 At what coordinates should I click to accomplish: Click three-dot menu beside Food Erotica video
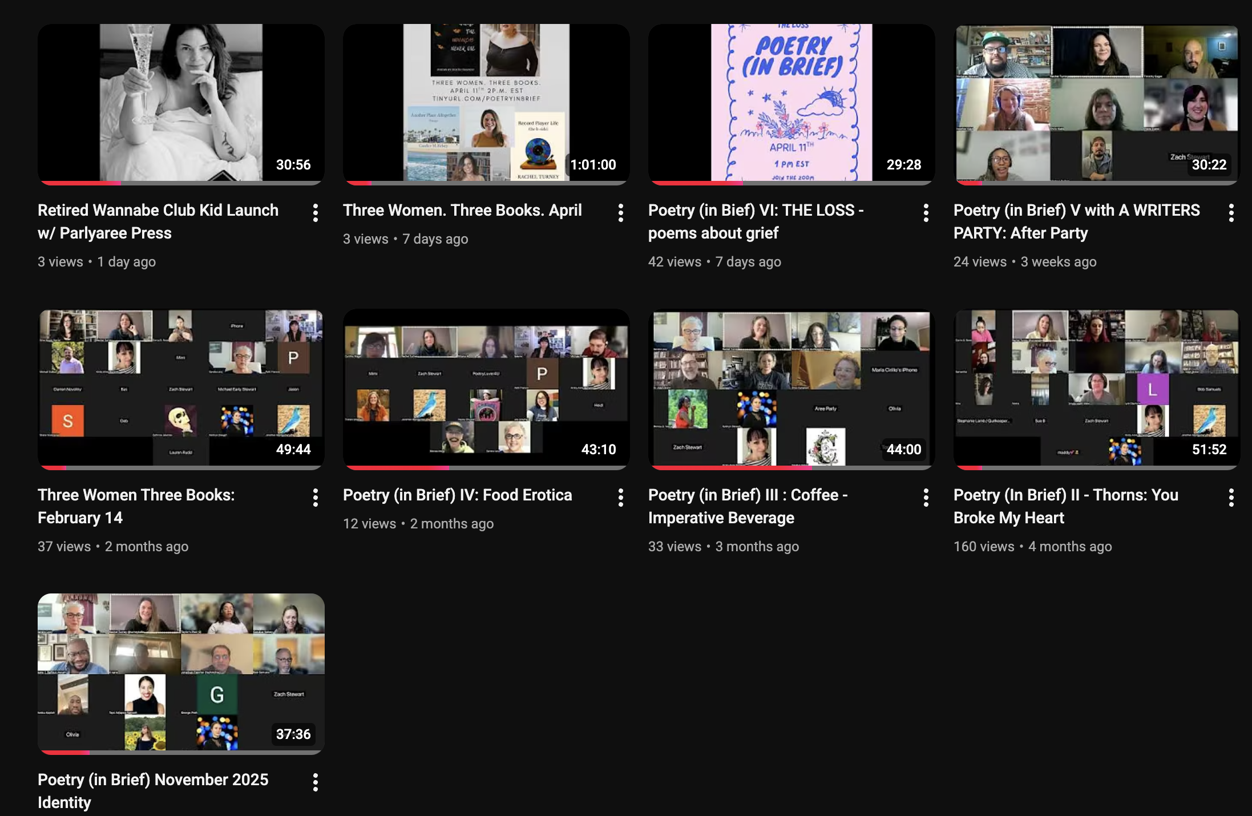click(x=620, y=498)
